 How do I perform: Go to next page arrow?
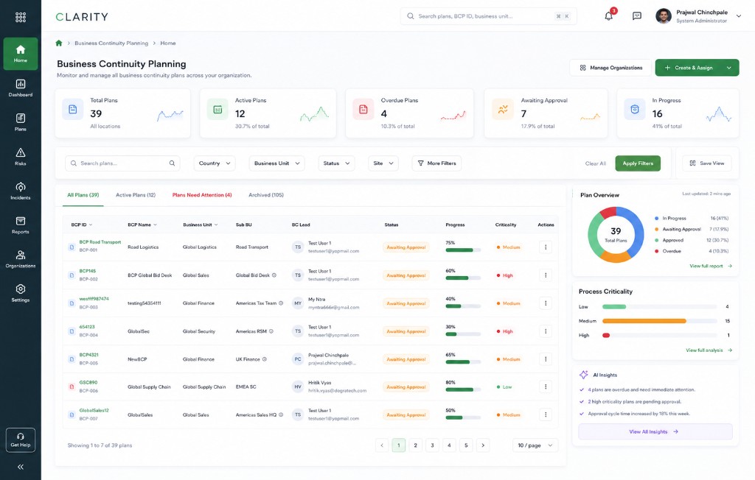pos(482,445)
